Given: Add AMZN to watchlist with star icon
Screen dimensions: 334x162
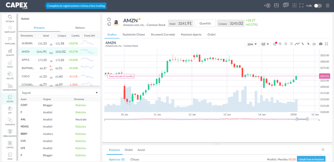Looking at the screenshot, I should pos(109,19).
